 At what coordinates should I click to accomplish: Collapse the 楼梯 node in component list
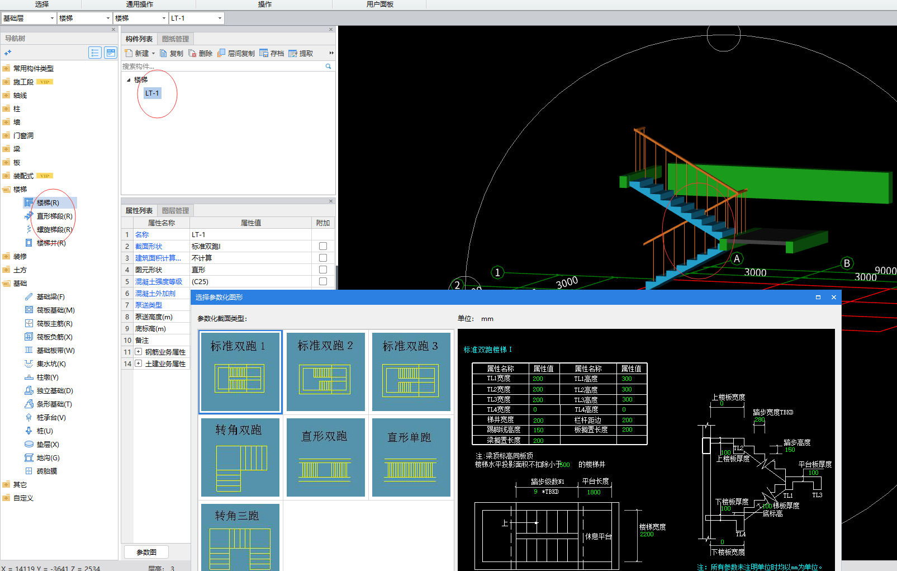pyautogui.click(x=129, y=80)
